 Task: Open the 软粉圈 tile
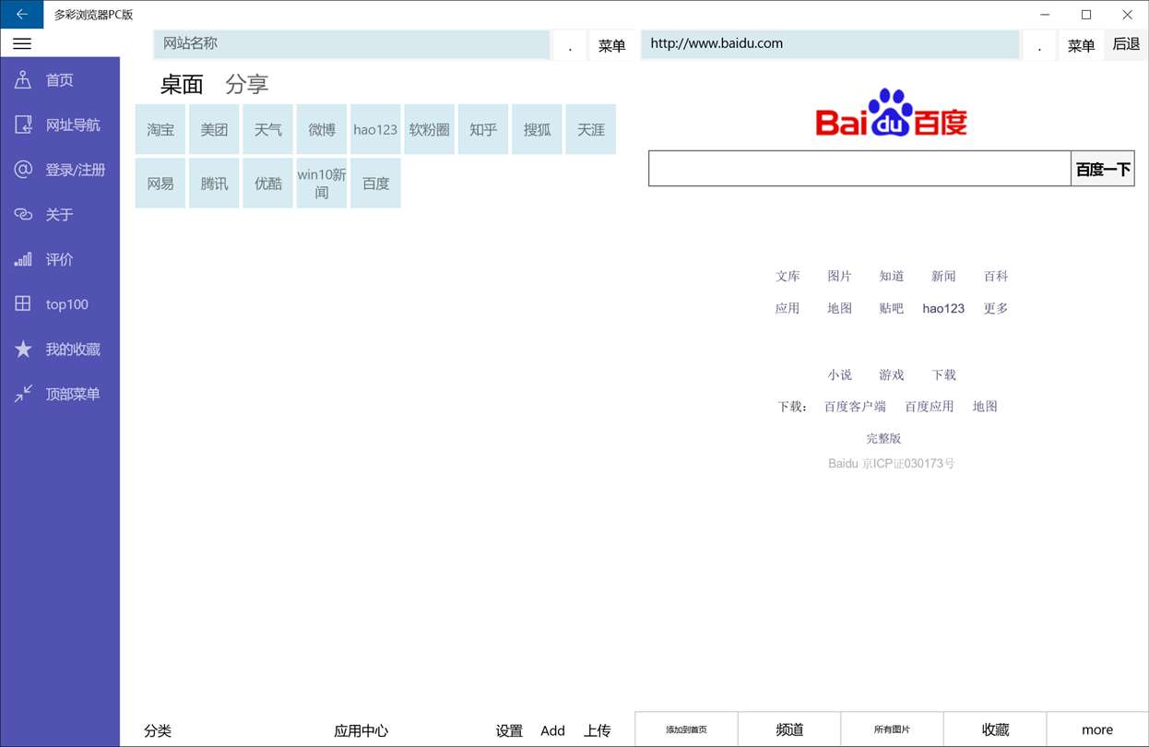[430, 129]
